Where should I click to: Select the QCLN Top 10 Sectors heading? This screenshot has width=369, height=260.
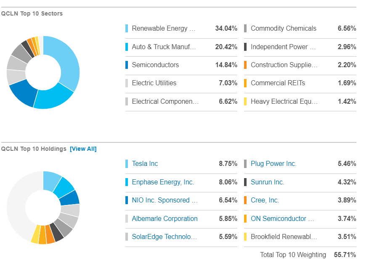pyautogui.click(x=32, y=13)
